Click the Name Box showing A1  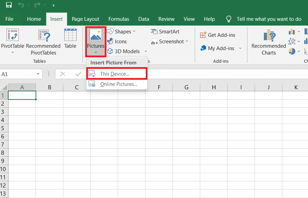point(18,74)
